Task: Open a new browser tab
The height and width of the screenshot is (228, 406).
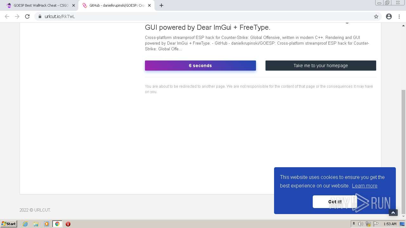Action: tap(161, 5)
